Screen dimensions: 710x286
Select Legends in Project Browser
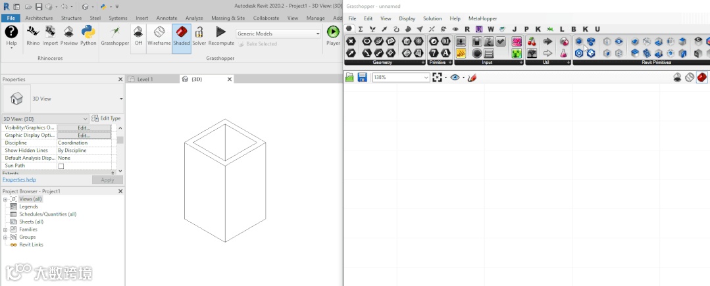pyautogui.click(x=28, y=207)
